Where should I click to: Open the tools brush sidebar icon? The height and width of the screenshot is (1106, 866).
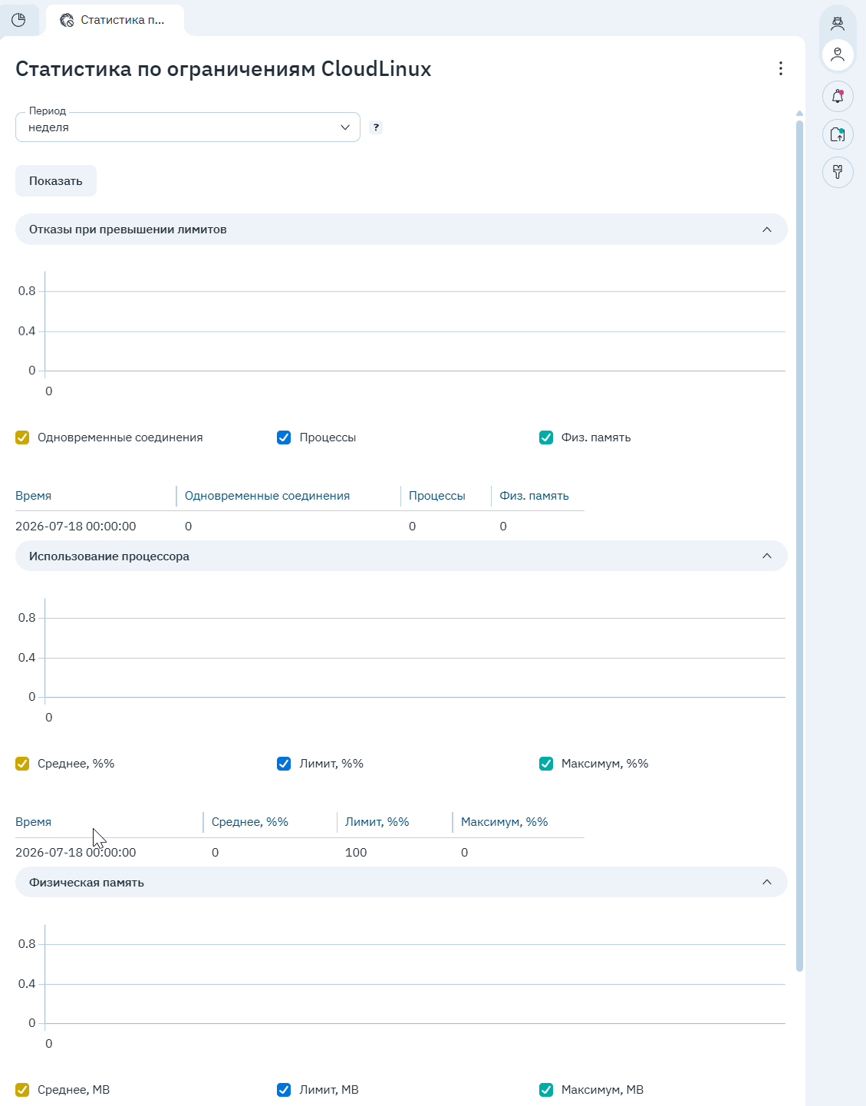pyautogui.click(x=838, y=172)
